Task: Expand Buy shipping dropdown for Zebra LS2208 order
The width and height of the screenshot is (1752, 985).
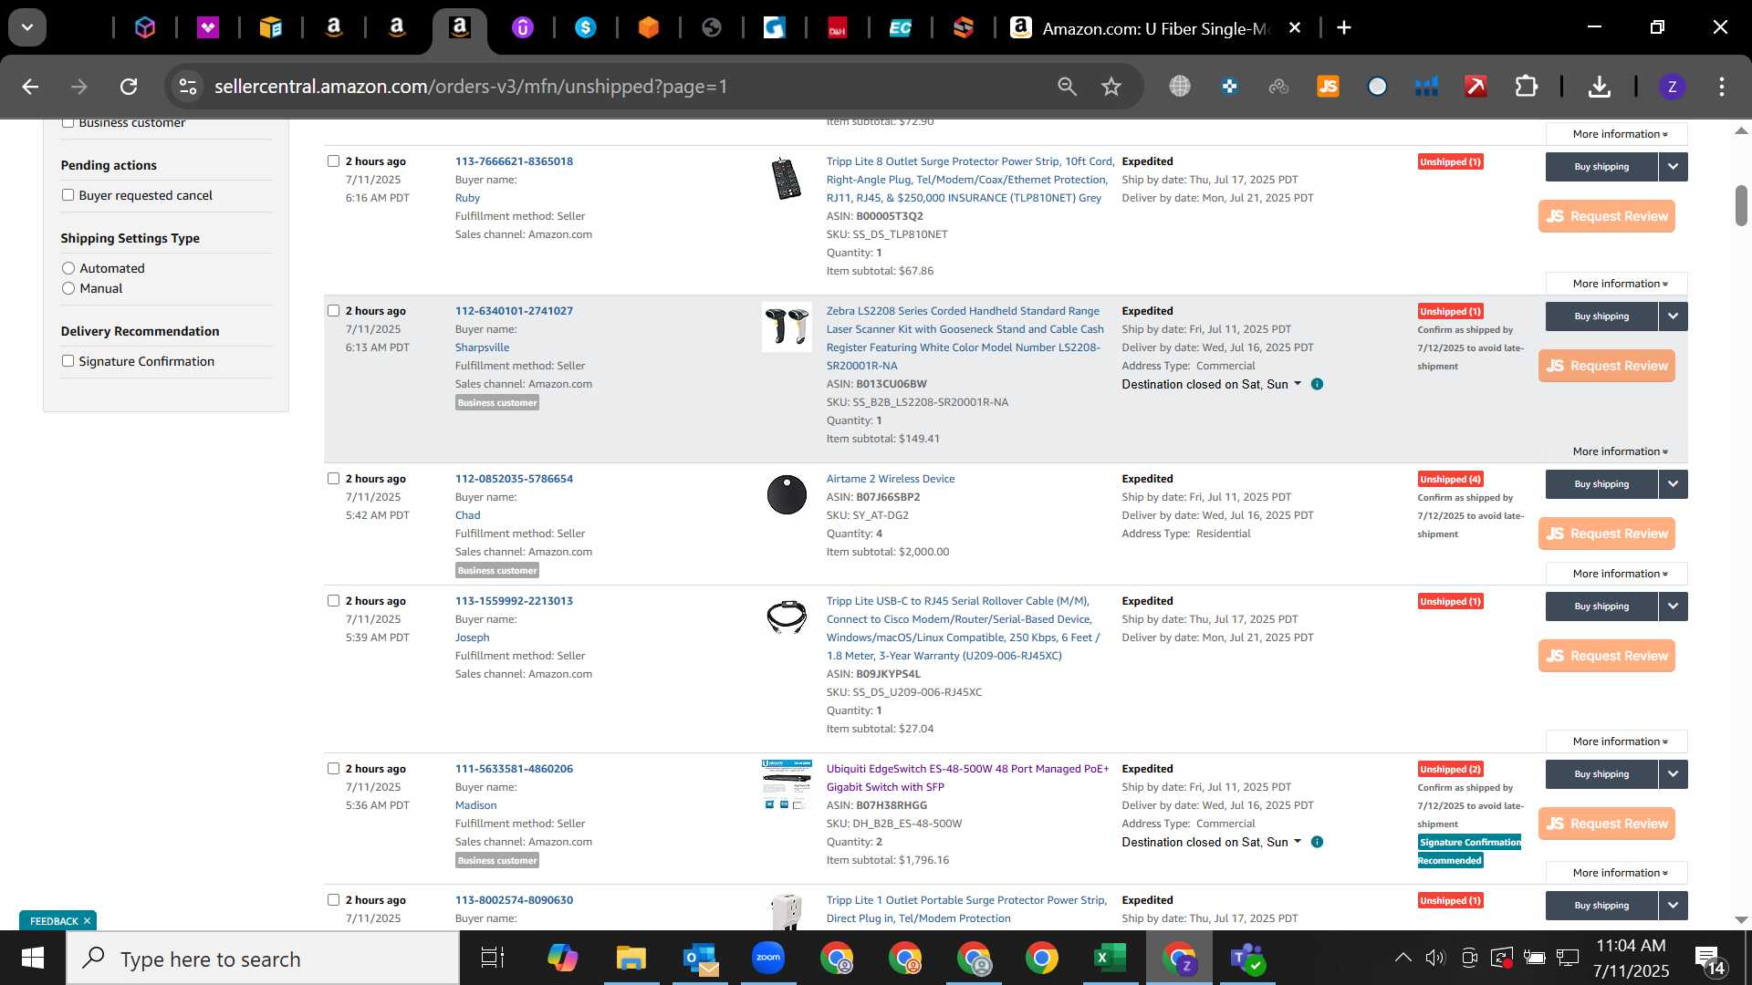Action: click(x=1674, y=316)
